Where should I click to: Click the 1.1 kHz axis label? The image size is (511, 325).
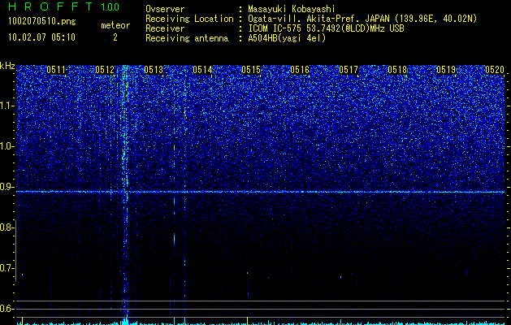(7, 106)
